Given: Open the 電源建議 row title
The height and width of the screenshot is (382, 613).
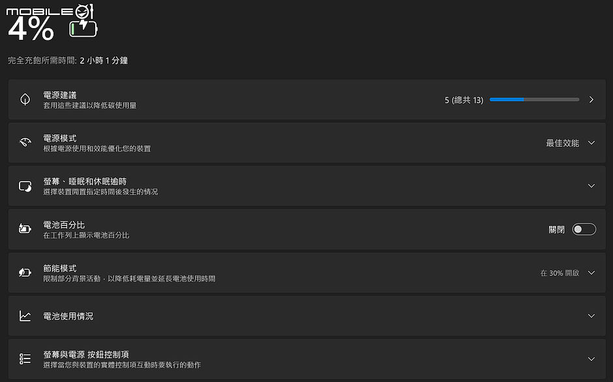Looking at the screenshot, I should (60, 95).
